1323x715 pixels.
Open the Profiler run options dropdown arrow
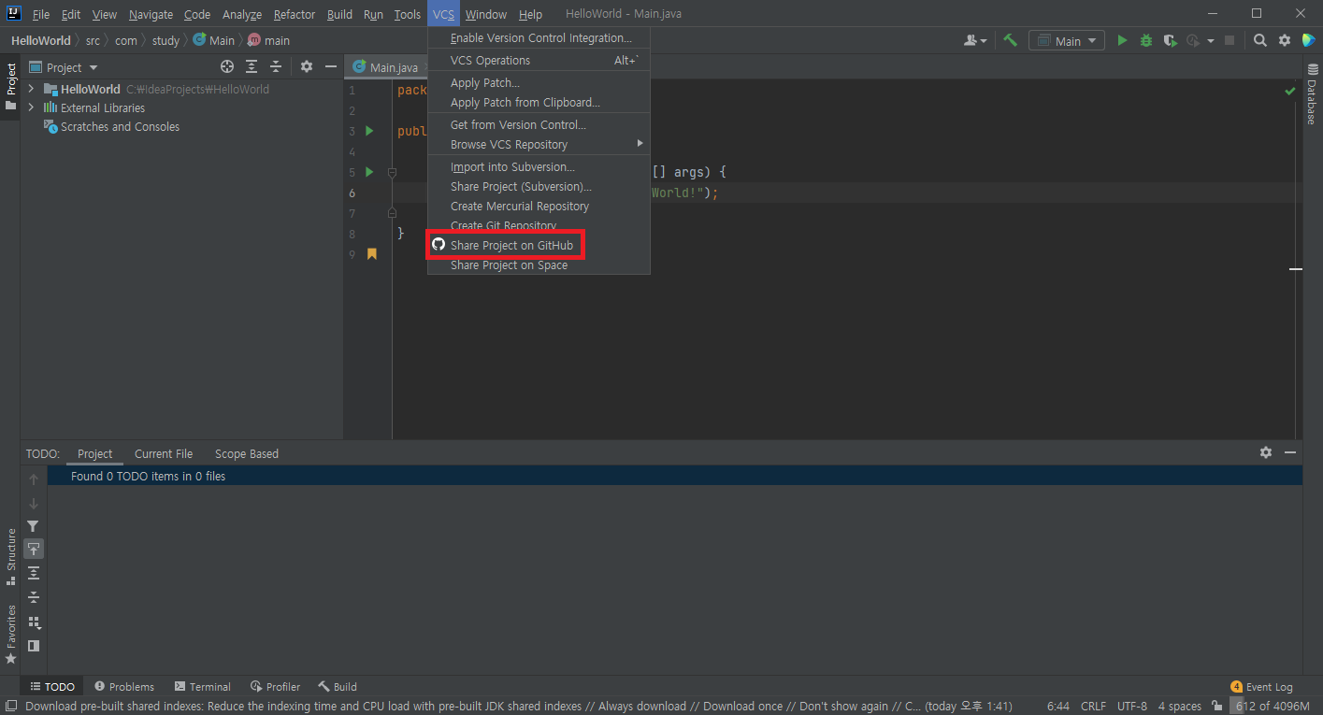[x=1211, y=40]
